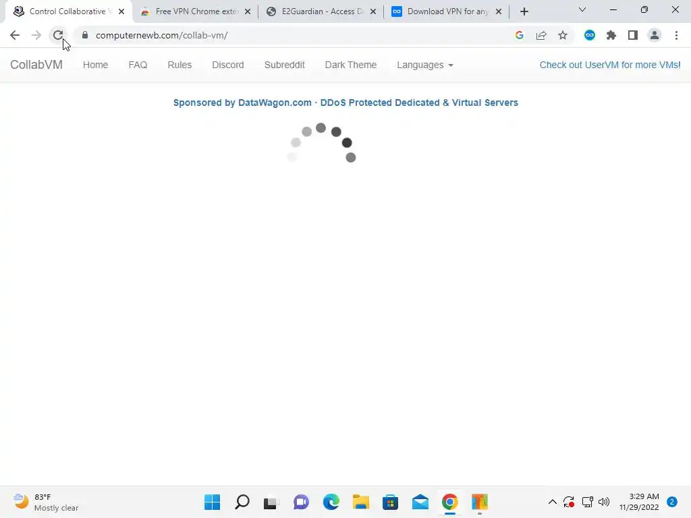Open Chrome three-dot menu
The image size is (691, 518).
pos(676,35)
